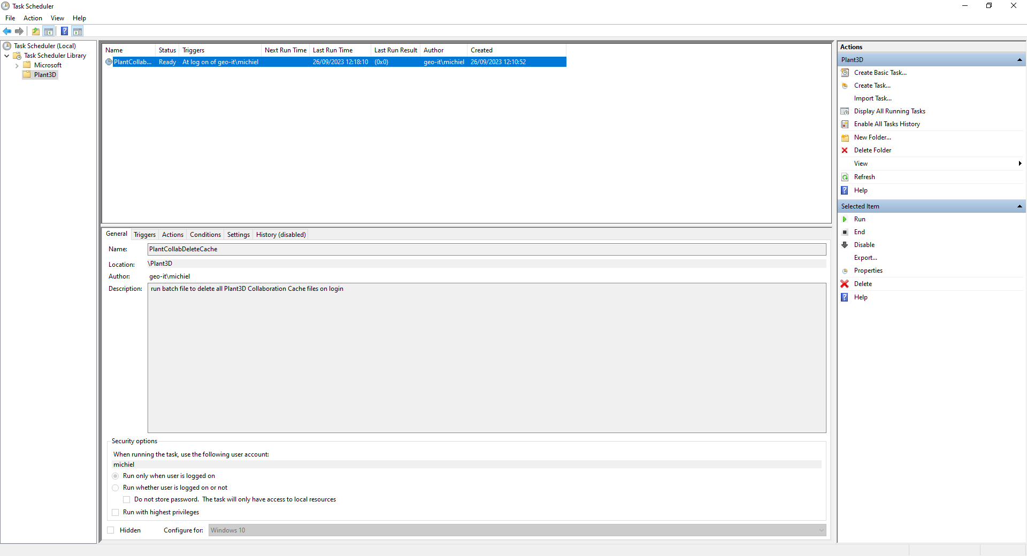
Task: Run the selected task with green icon
Action: [845, 219]
